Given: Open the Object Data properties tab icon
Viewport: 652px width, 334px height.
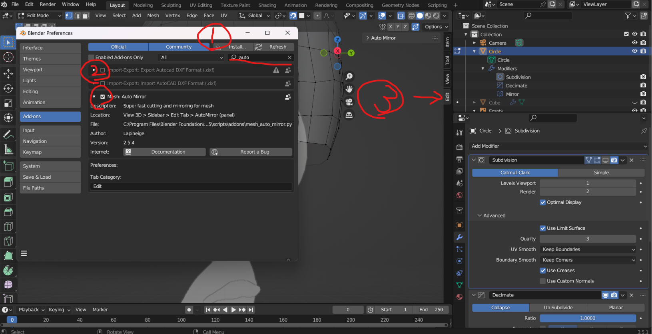Looking at the screenshot, I should 459,285.
